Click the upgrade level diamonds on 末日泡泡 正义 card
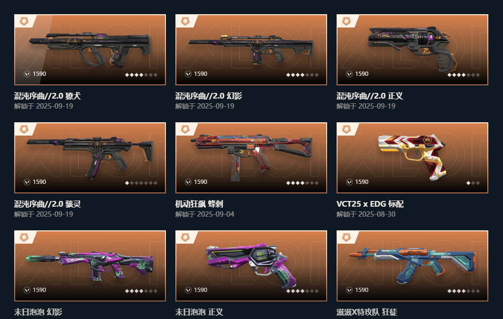 coord(302,291)
